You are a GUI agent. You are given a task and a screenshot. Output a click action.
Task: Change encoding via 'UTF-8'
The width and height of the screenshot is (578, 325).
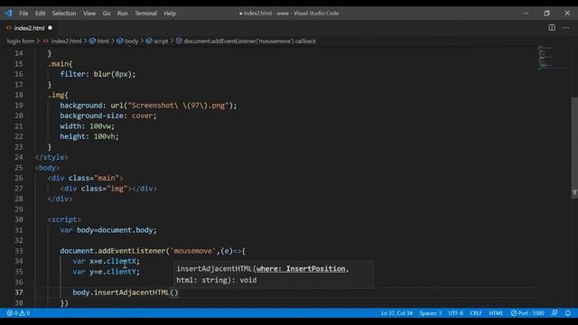click(455, 313)
